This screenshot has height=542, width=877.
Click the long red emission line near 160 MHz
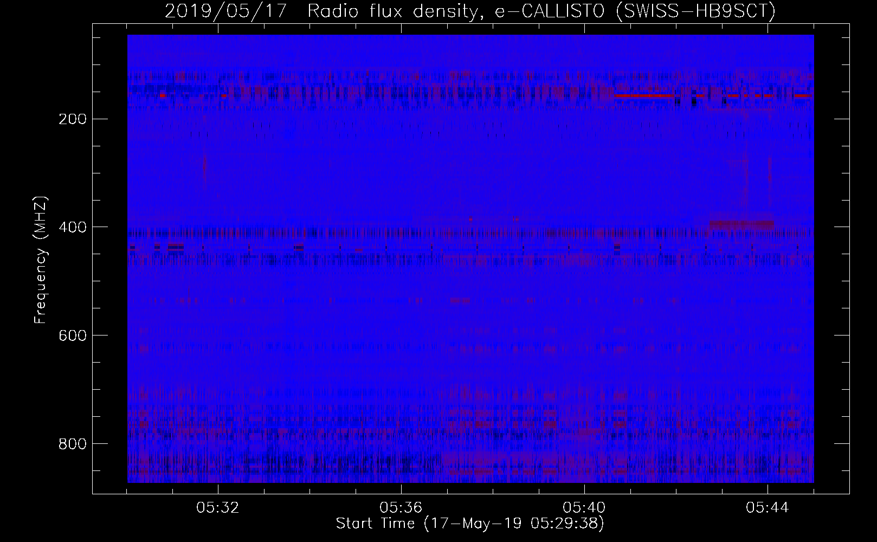pos(644,96)
